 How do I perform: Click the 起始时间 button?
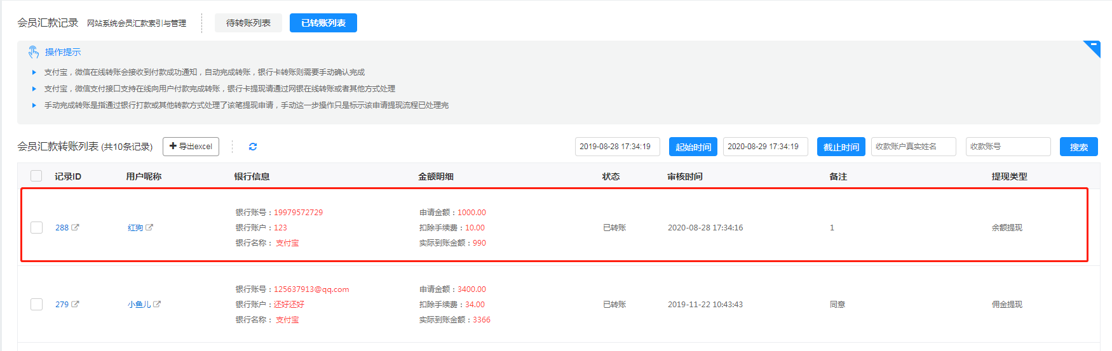click(693, 147)
